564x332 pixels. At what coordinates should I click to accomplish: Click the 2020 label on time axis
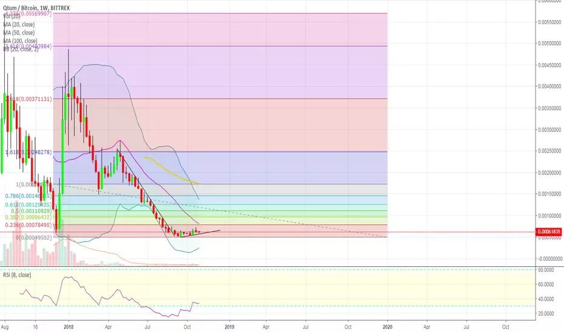387,327
